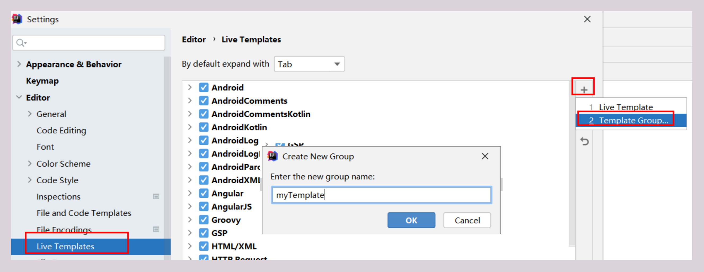Click the Inspections profile indicator icon
This screenshot has height=272, width=704.
[x=156, y=196]
